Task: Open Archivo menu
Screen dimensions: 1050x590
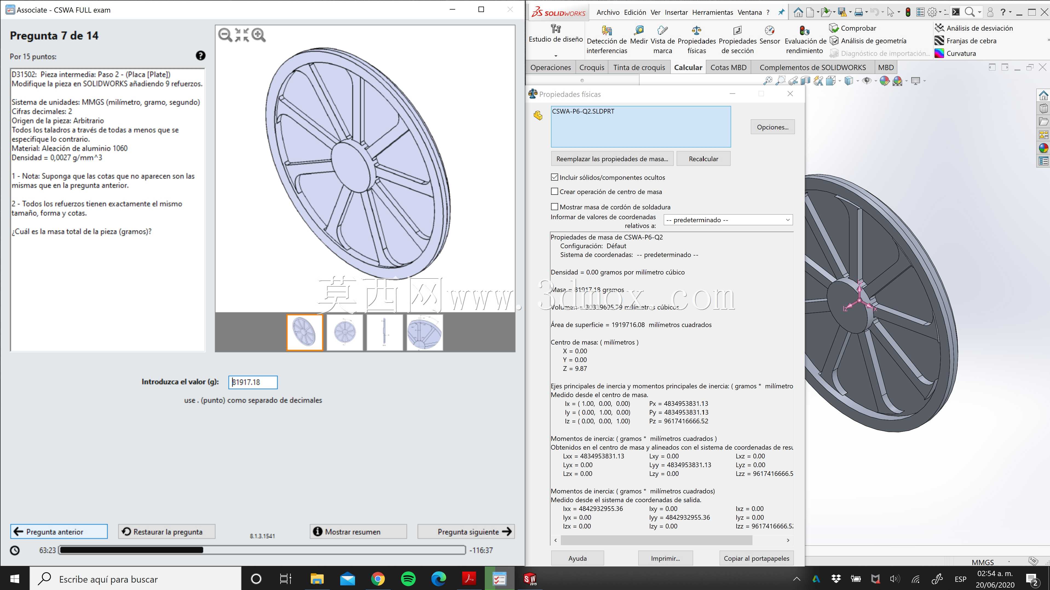Action: coord(608,13)
